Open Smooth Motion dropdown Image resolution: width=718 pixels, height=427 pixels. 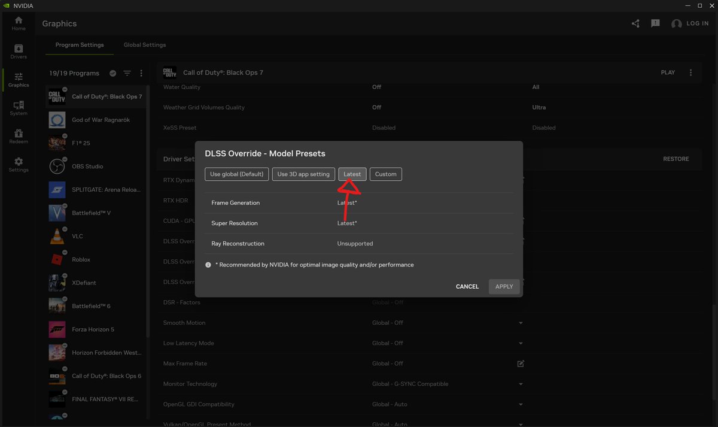[x=521, y=323]
